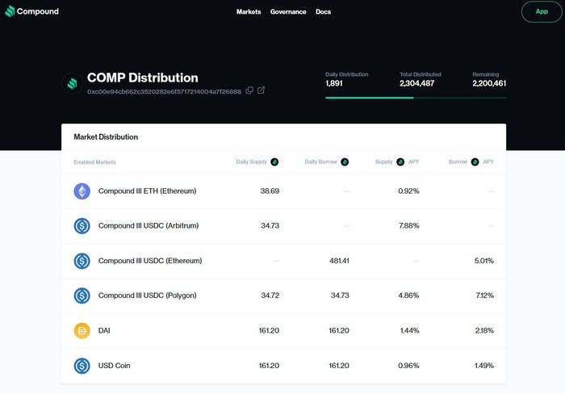Click the Ethereum icon for Compound III ETH
The height and width of the screenshot is (394, 565).
(x=82, y=191)
